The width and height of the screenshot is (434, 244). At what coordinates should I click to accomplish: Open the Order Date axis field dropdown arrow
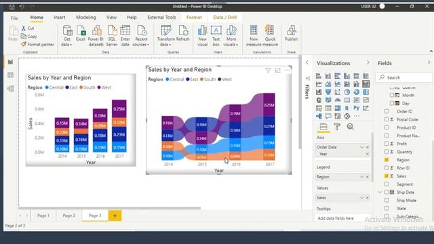click(x=361, y=147)
